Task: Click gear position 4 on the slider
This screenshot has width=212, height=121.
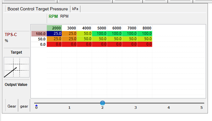Action: (168, 108)
